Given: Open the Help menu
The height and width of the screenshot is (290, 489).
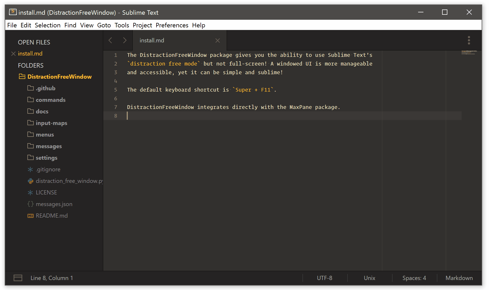Looking at the screenshot, I should (199, 25).
